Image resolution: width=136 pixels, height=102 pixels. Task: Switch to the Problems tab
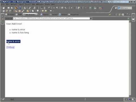pyautogui.click(x=10, y=14)
